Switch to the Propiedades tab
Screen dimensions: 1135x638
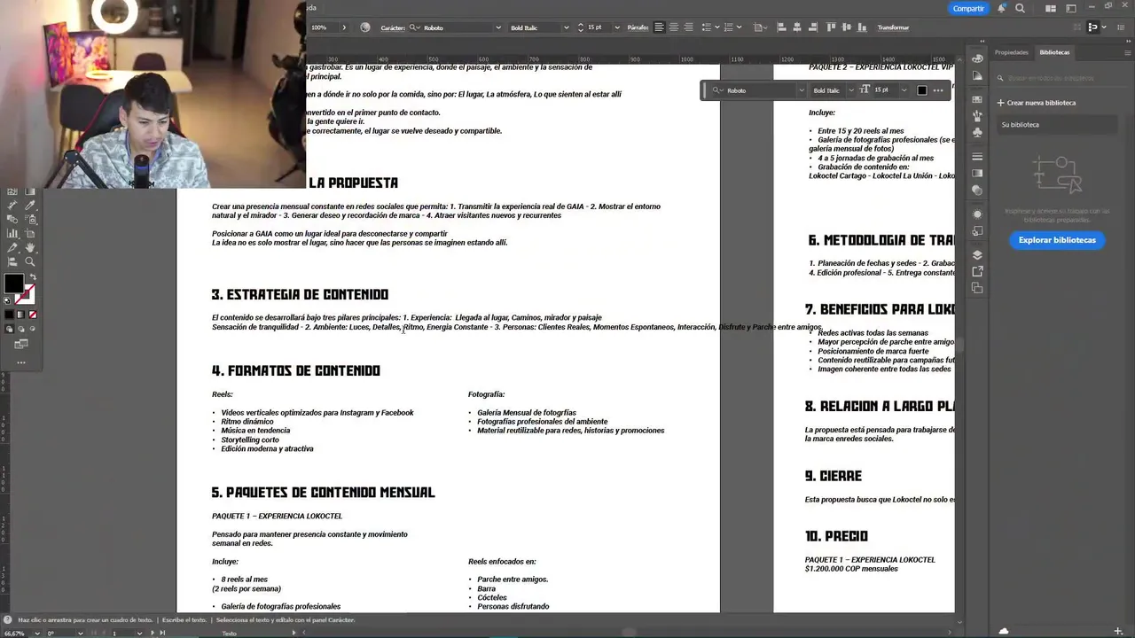[x=1011, y=52]
